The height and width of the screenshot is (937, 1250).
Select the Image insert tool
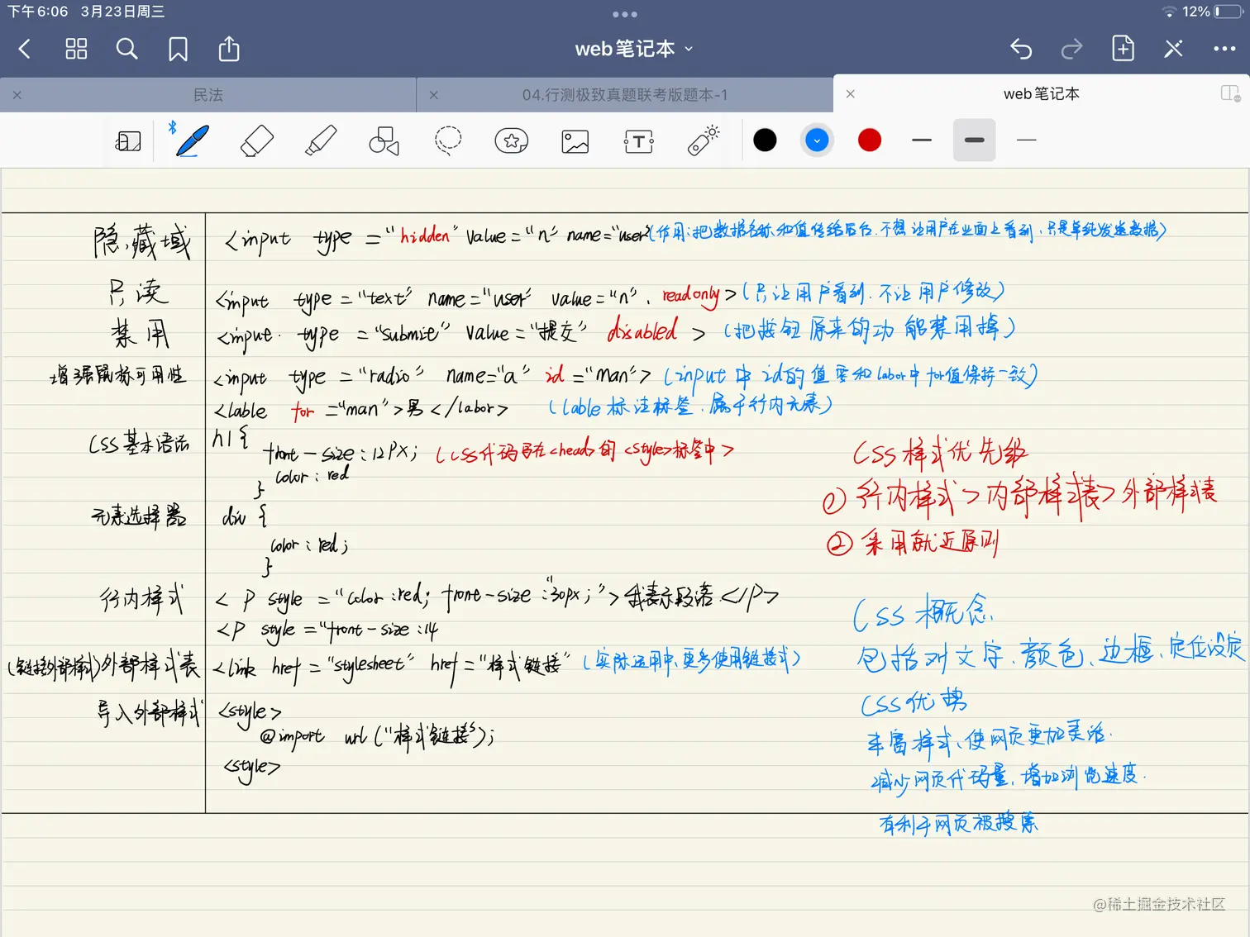coord(575,141)
